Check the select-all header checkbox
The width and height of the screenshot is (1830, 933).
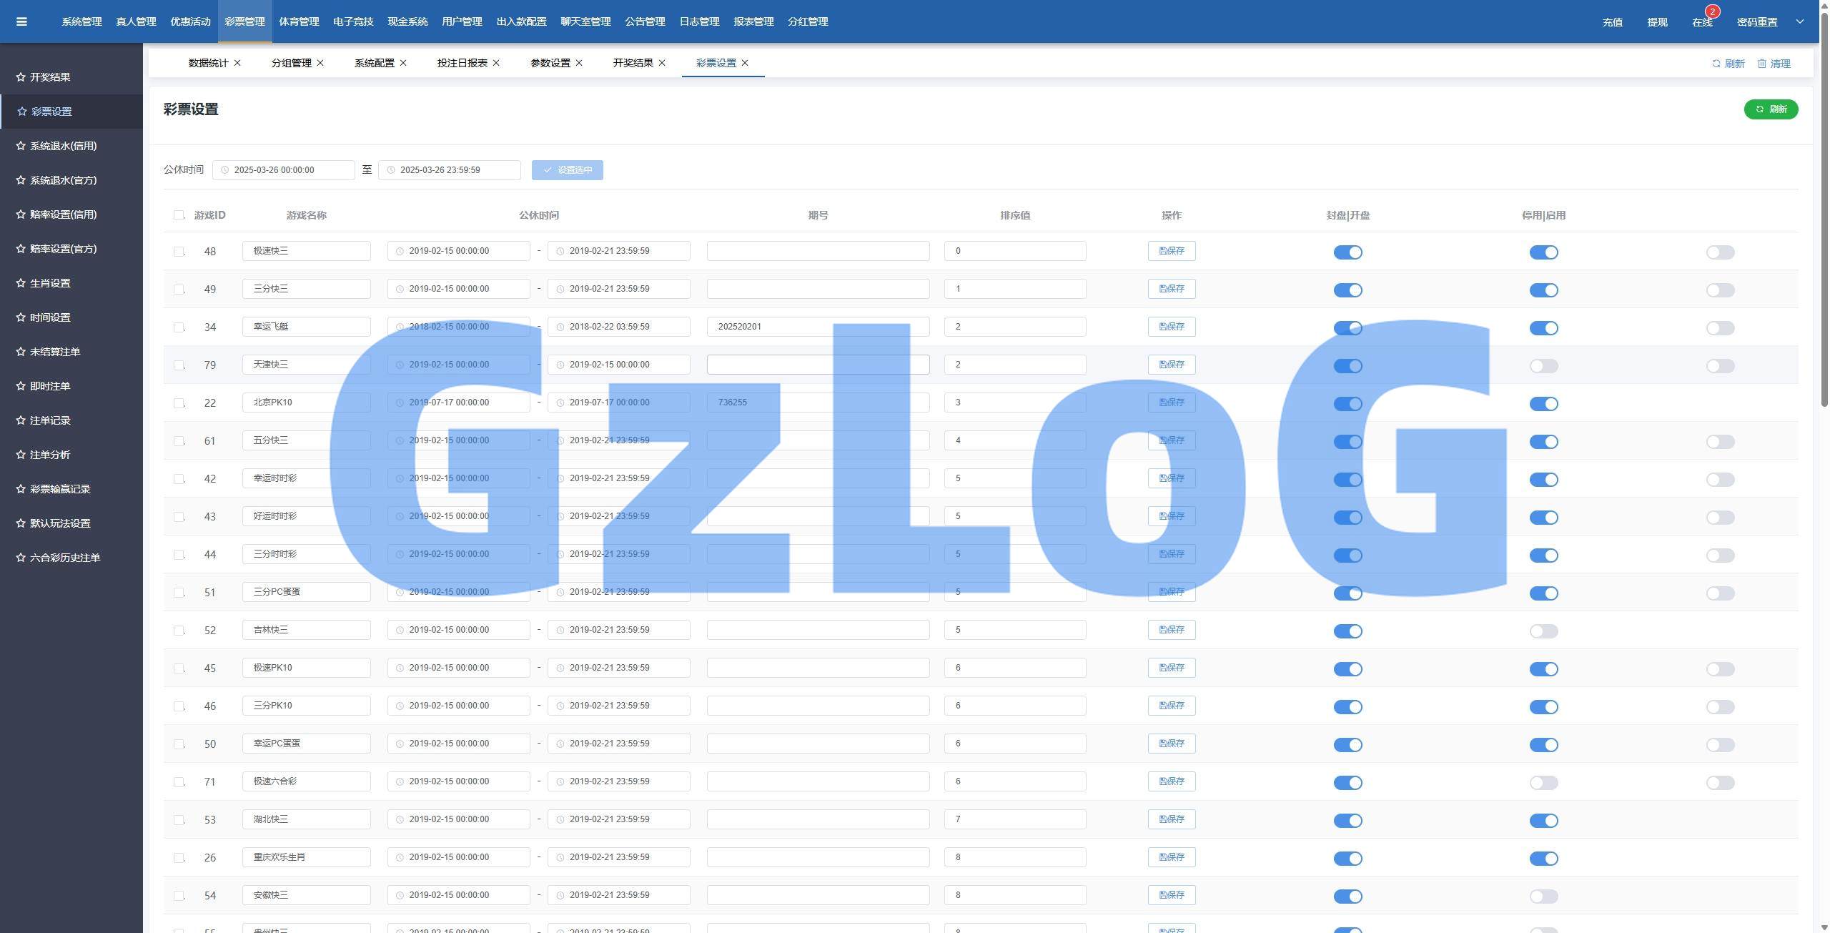pyautogui.click(x=179, y=215)
